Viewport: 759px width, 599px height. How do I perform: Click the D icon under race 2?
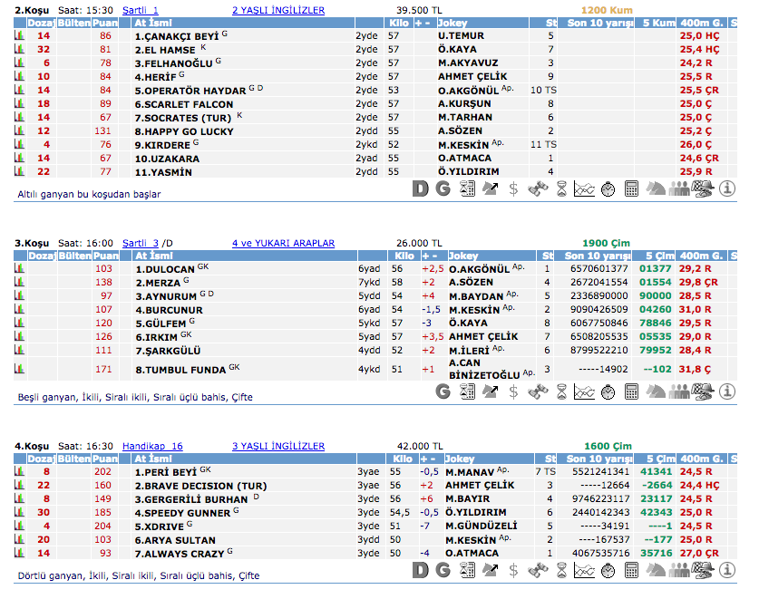pyautogui.click(x=419, y=188)
